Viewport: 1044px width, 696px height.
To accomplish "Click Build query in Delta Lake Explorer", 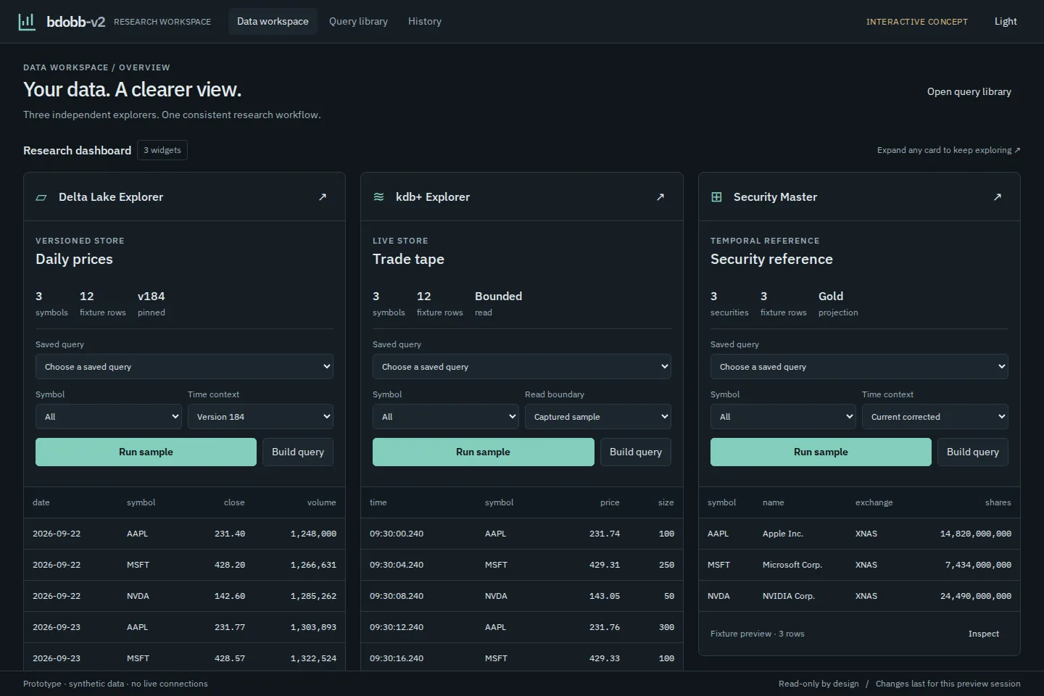I will point(298,452).
